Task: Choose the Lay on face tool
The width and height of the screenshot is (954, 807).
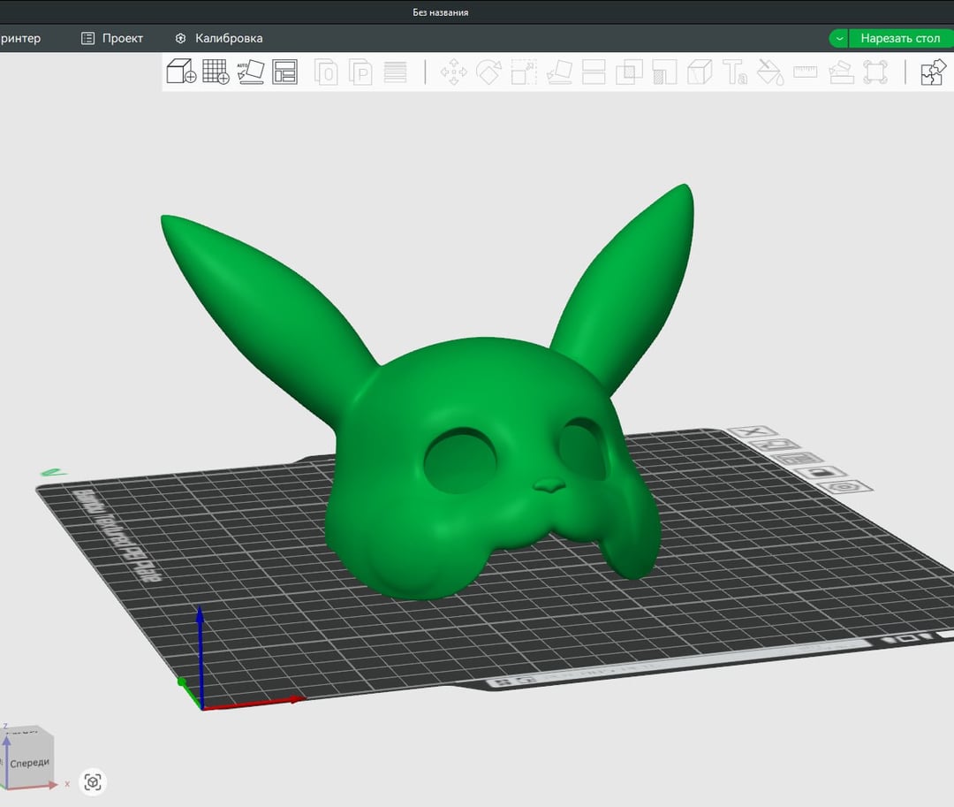Action: (x=559, y=72)
